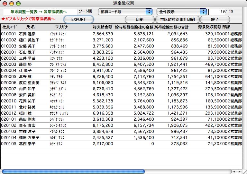The width and height of the screenshot is (247, 174).
Task: Open the 部課コード順 sort order dropdown
Action: [125, 12]
